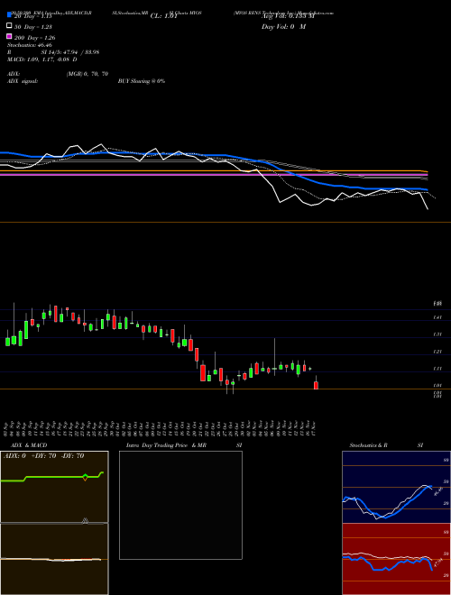The width and height of the screenshot is (451, 595).
Task: Select the '20 Day = 1.15' label
Action: tap(33, 16)
